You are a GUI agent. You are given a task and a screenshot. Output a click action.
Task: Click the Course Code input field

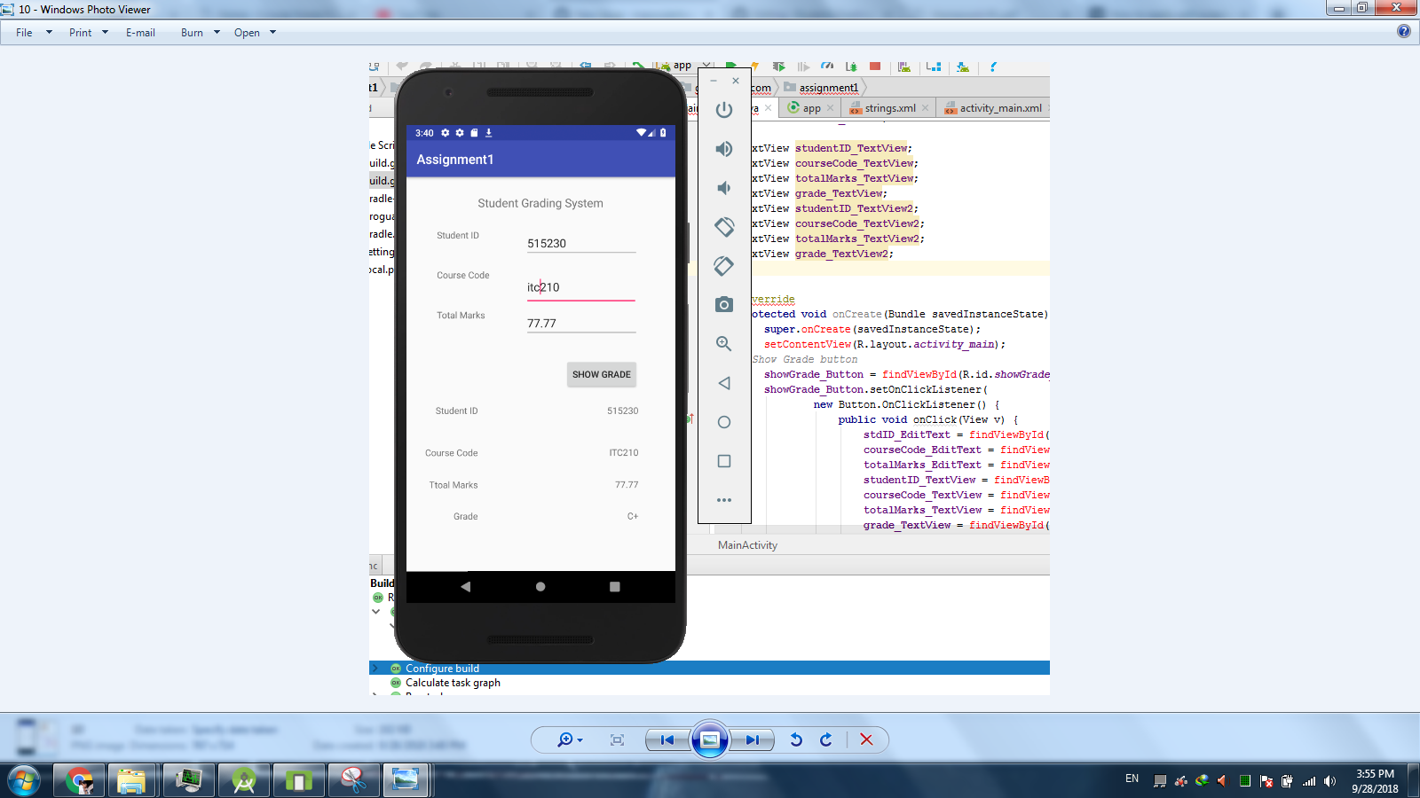pos(581,286)
